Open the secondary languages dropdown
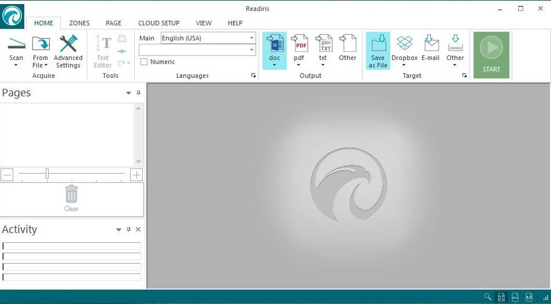The width and height of the screenshot is (551, 304). (252, 50)
